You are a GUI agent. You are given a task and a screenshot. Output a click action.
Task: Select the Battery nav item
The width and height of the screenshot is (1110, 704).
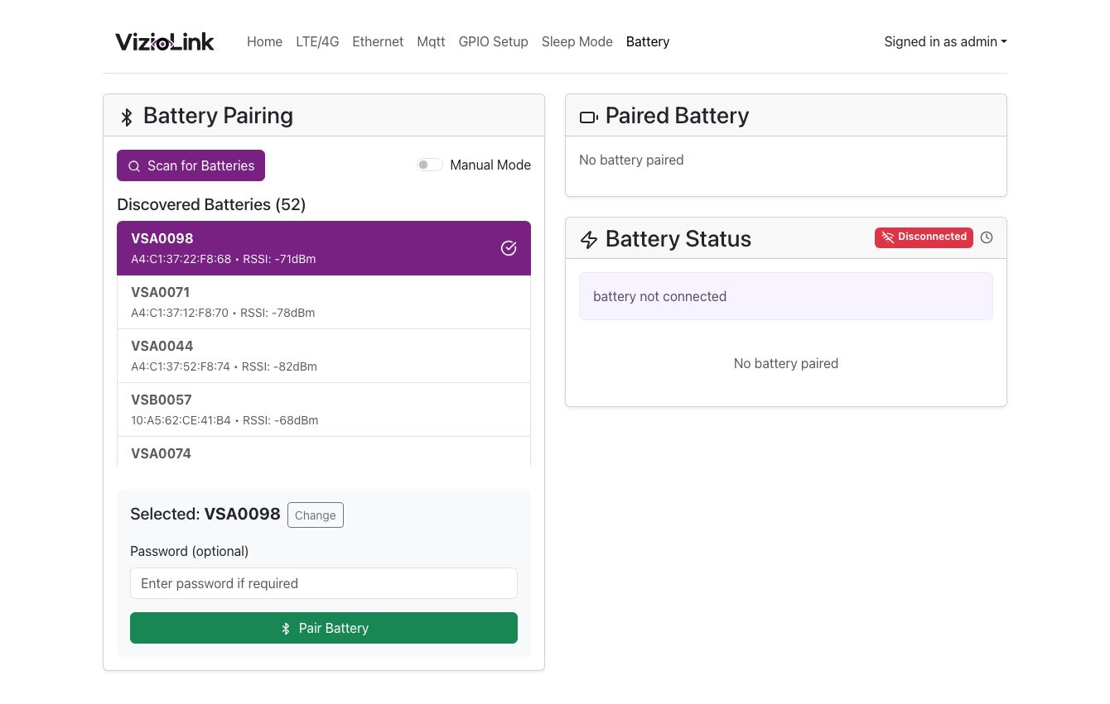648,41
